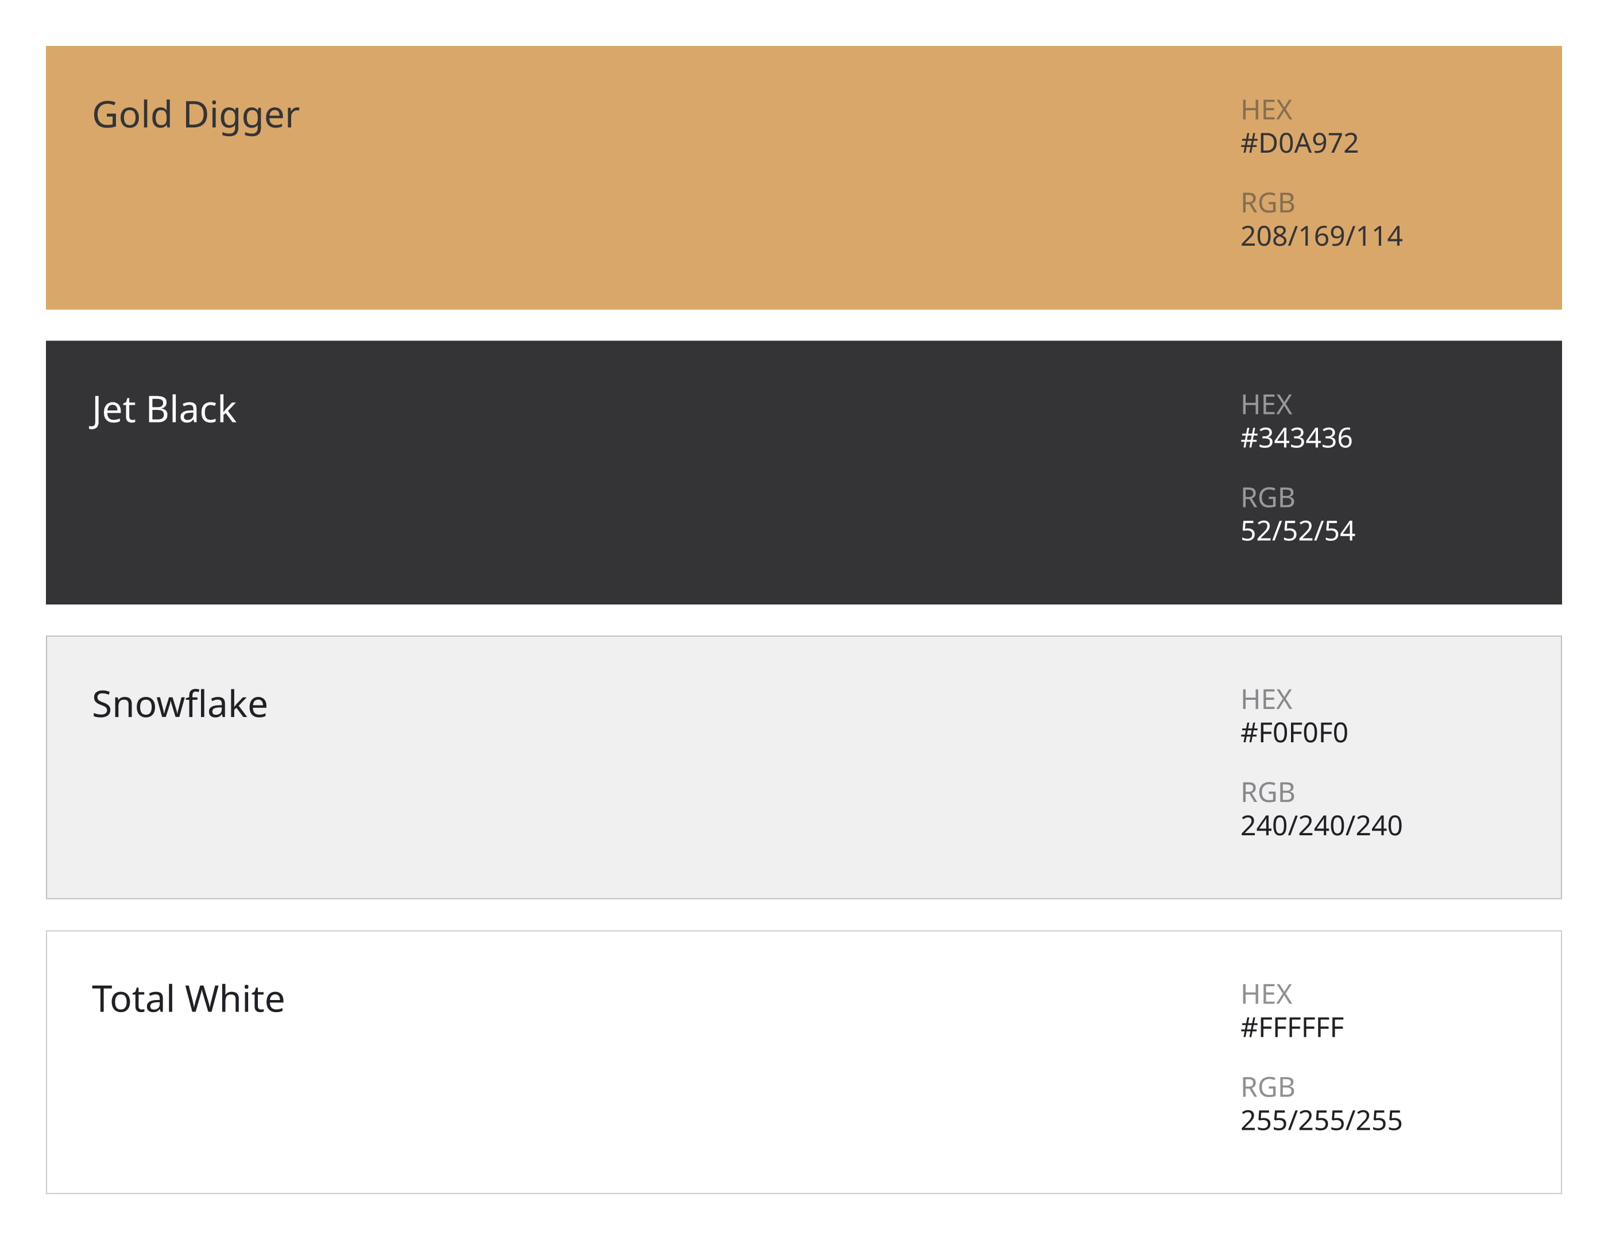Select the Snowflake title text
Viewport: 1608px width, 1240px height.
(x=180, y=704)
